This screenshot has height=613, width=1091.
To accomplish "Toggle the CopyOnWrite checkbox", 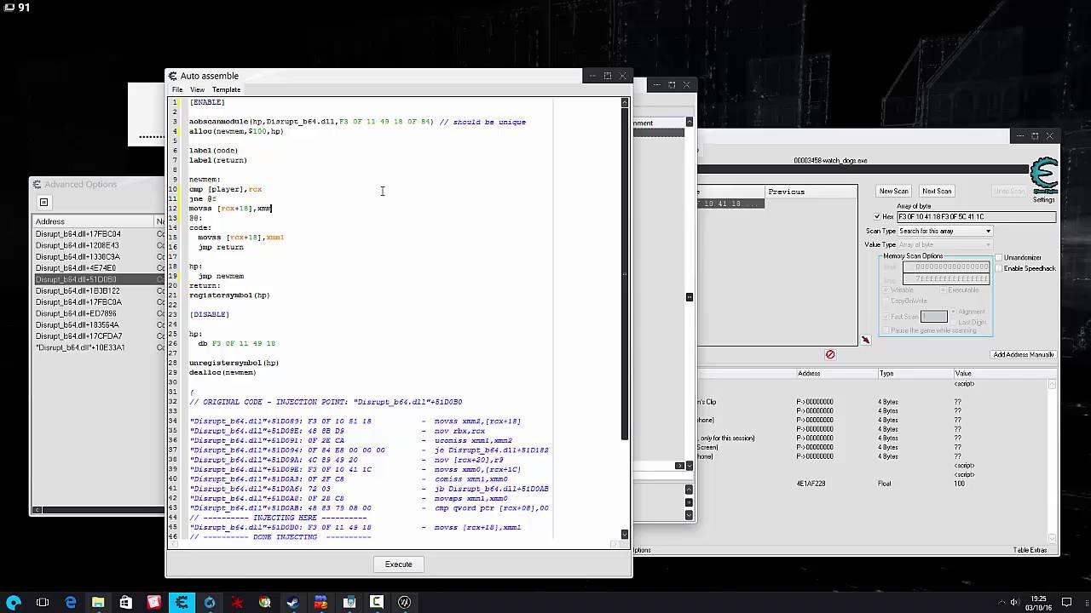I will coord(886,301).
